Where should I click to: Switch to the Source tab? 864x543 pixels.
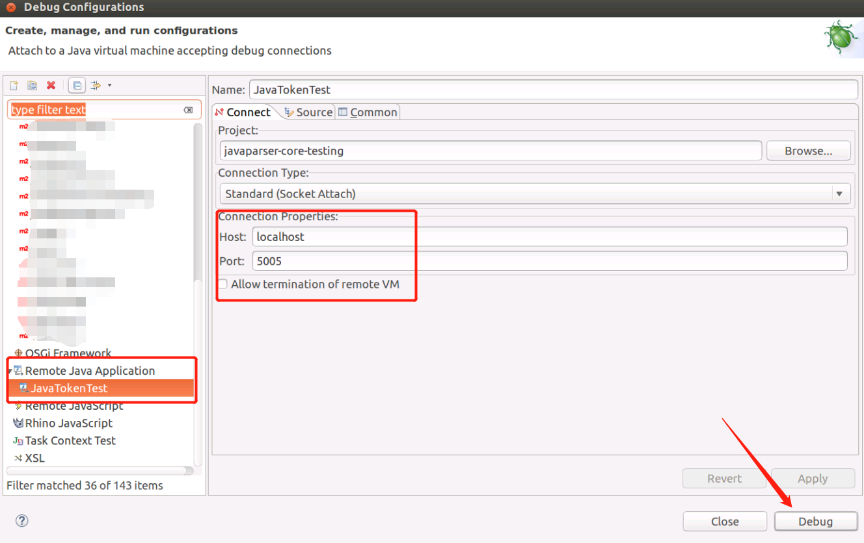pos(312,112)
